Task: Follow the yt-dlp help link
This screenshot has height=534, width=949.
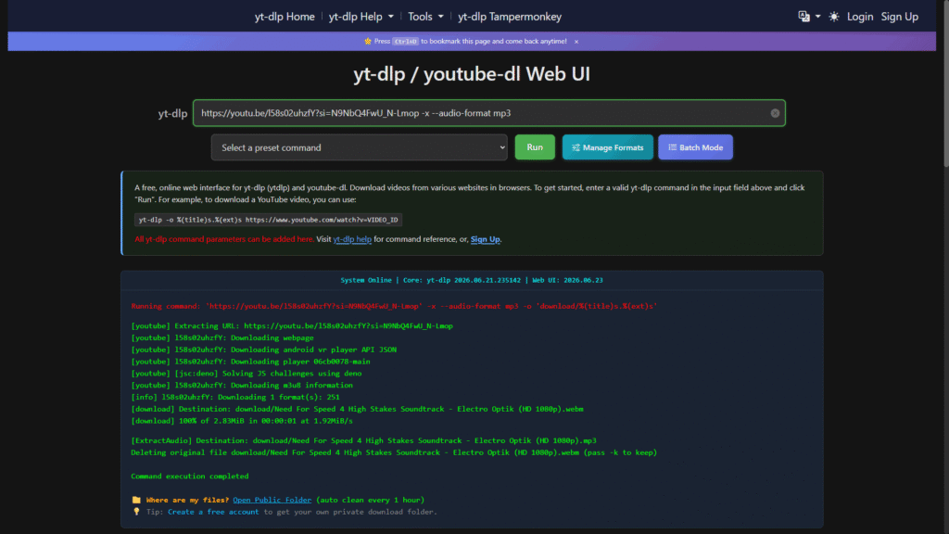Action: click(x=352, y=239)
